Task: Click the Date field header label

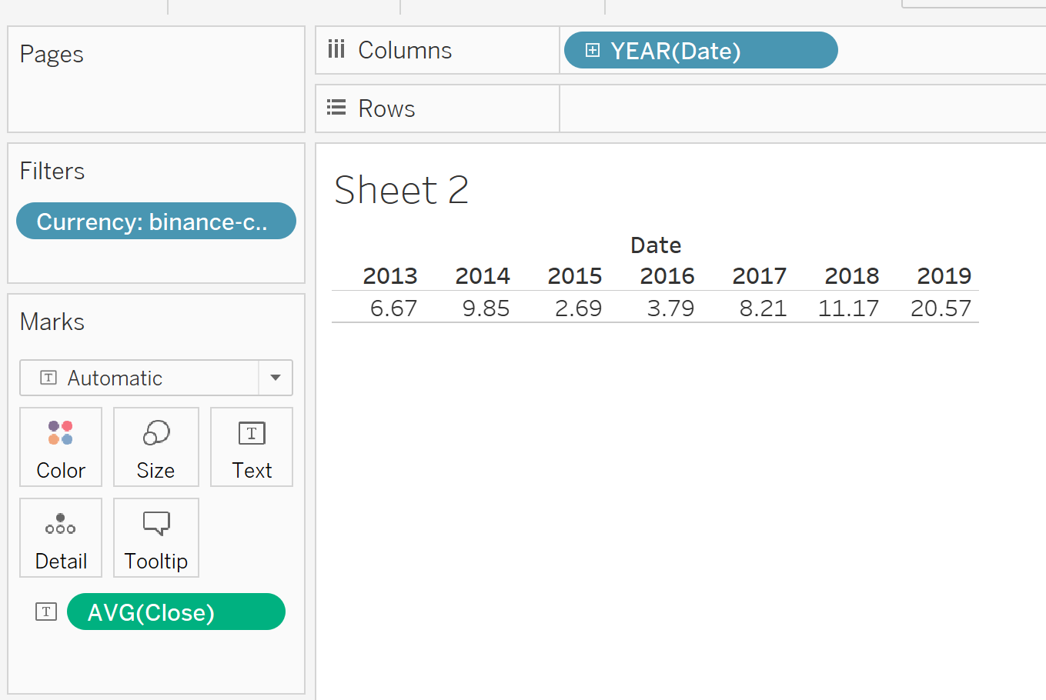Action: tap(656, 245)
